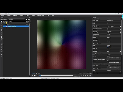Click the sidebar redo arrow icon

[x=2, y=42]
